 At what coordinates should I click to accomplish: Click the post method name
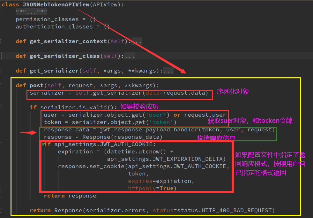36,85
